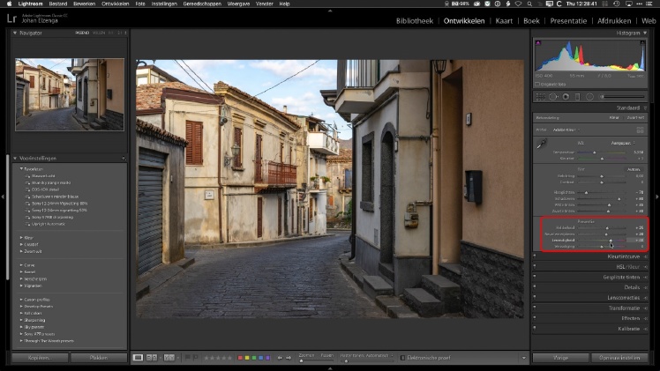Screen dimensions: 660x371
Task: Click the Navigator preview thumbnail
Action: 70,94
